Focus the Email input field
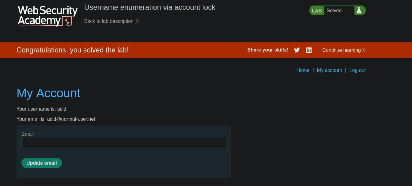412x186 pixels. (x=123, y=143)
